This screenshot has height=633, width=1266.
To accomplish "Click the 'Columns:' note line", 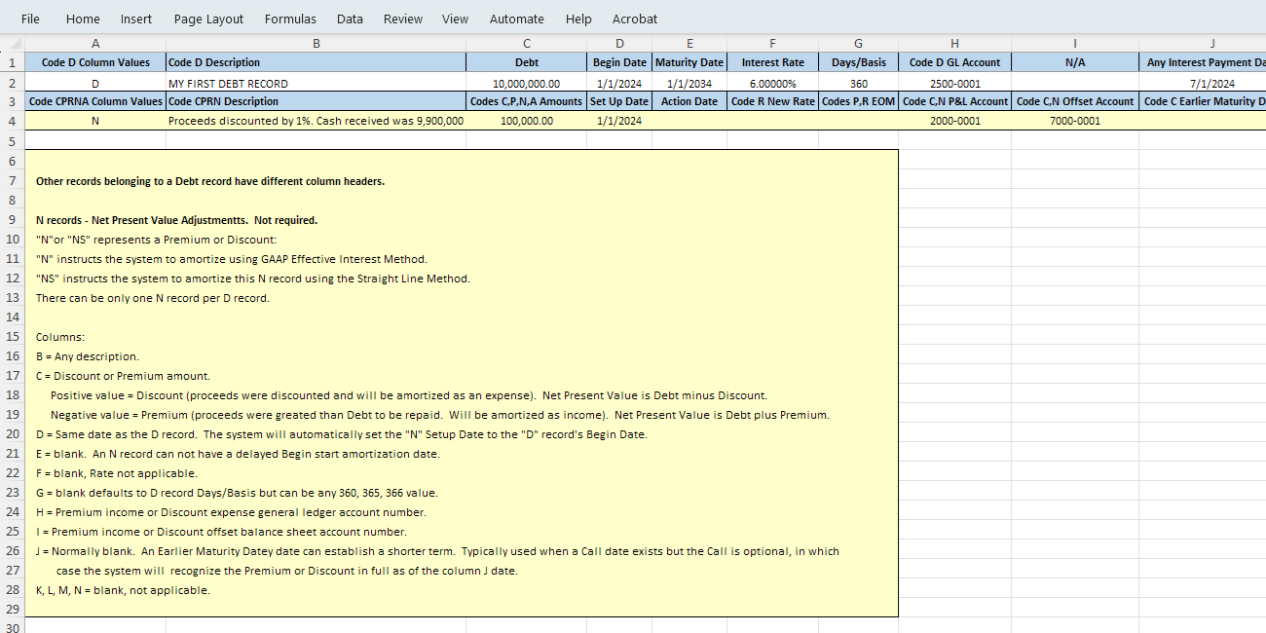I will pos(60,337).
